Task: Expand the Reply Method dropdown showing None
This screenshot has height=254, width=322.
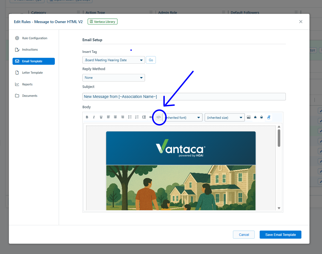Action: (x=114, y=78)
